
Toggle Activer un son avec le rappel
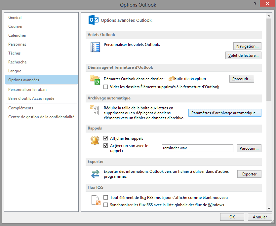tap(106, 146)
